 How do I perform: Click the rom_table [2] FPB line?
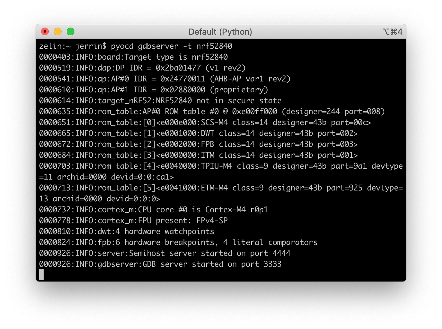pos(199,144)
